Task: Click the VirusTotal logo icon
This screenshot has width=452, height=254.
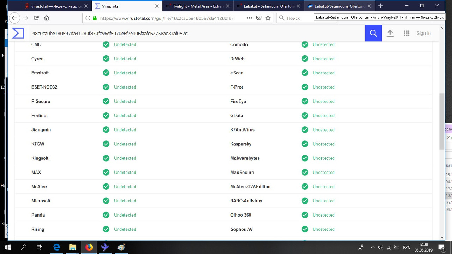Action: coord(18,33)
